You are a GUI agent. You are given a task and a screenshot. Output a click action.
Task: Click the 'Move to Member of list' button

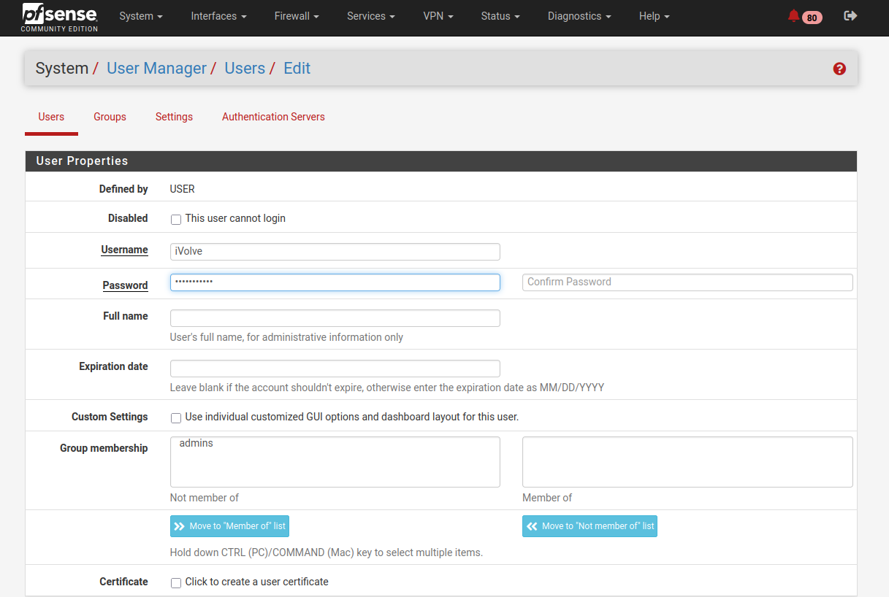[229, 526]
